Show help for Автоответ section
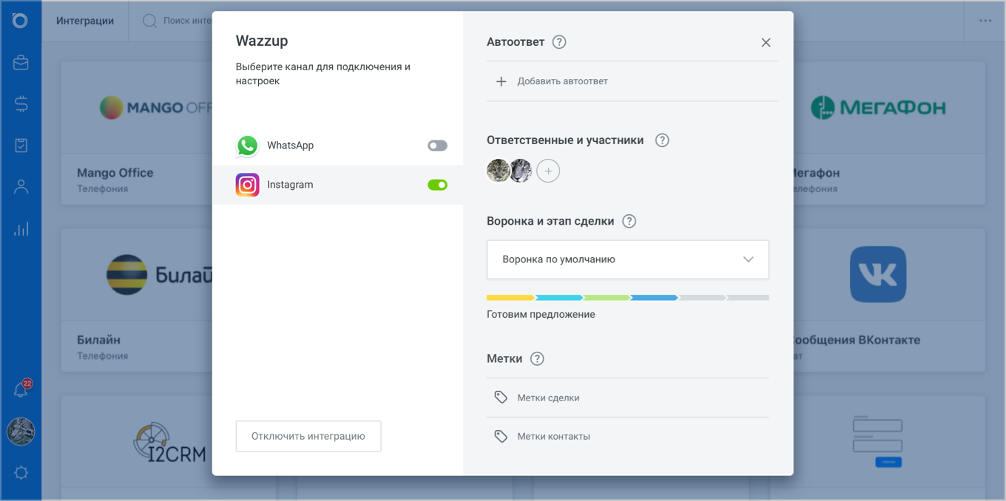Screen dimensions: 1006x501 coord(559,42)
